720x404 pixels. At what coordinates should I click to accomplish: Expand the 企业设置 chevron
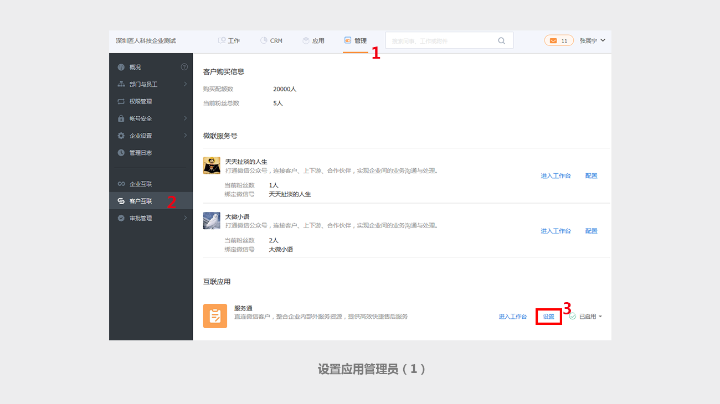coord(186,136)
